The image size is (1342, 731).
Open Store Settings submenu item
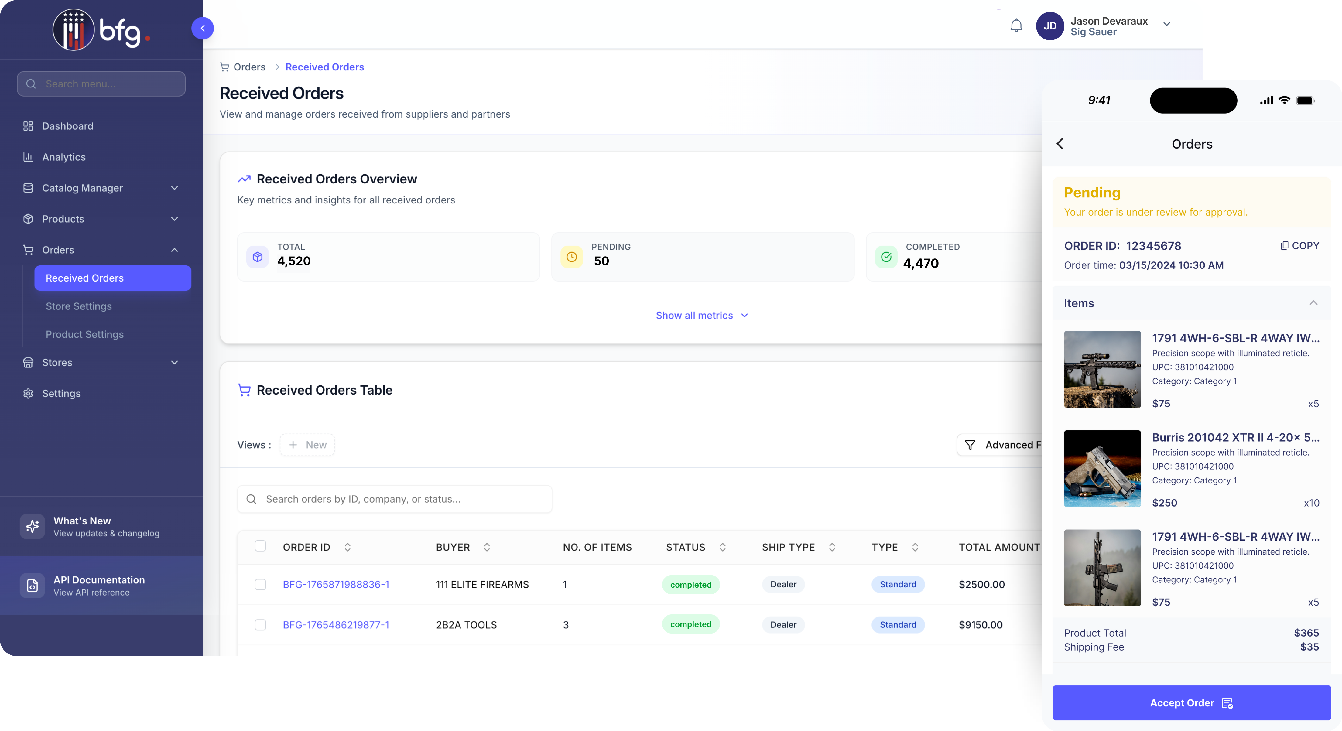[79, 306]
